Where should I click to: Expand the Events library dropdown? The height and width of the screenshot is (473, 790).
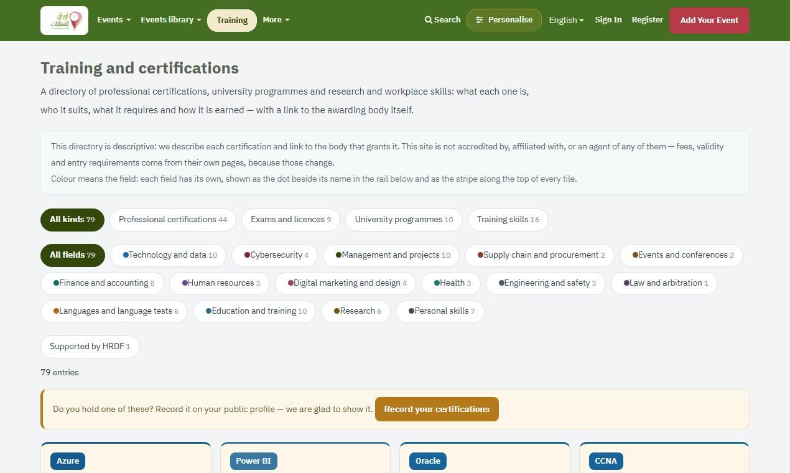point(171,20)
